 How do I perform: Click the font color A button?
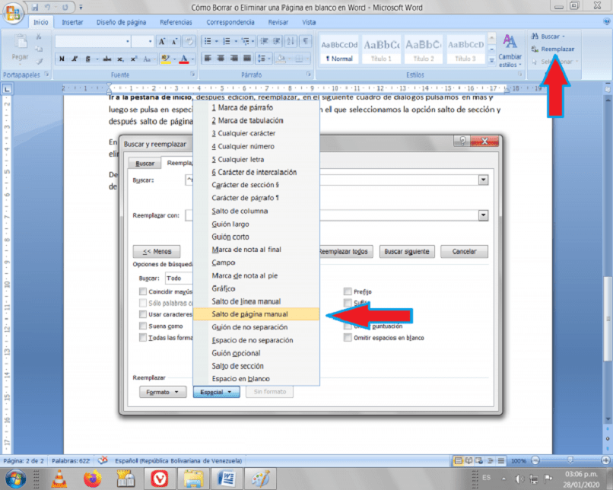184,59
